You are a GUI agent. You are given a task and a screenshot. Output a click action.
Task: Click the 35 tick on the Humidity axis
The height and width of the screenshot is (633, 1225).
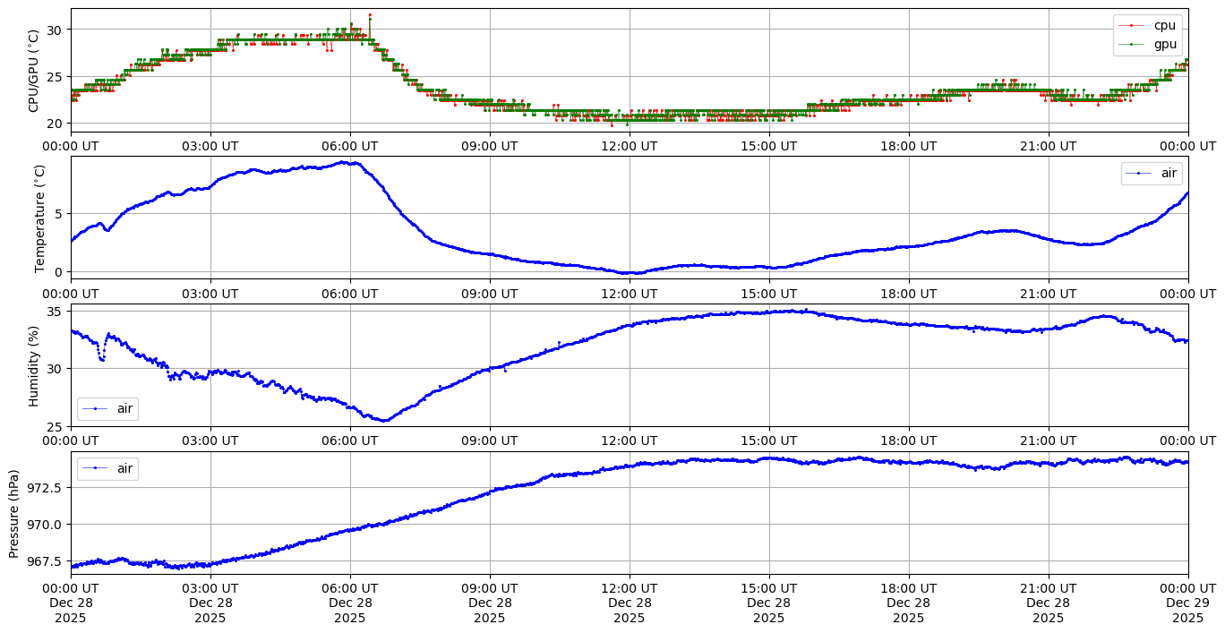point(53,312)
